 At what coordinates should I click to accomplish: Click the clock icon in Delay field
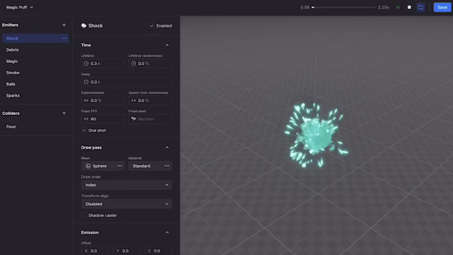coord(86,82)
